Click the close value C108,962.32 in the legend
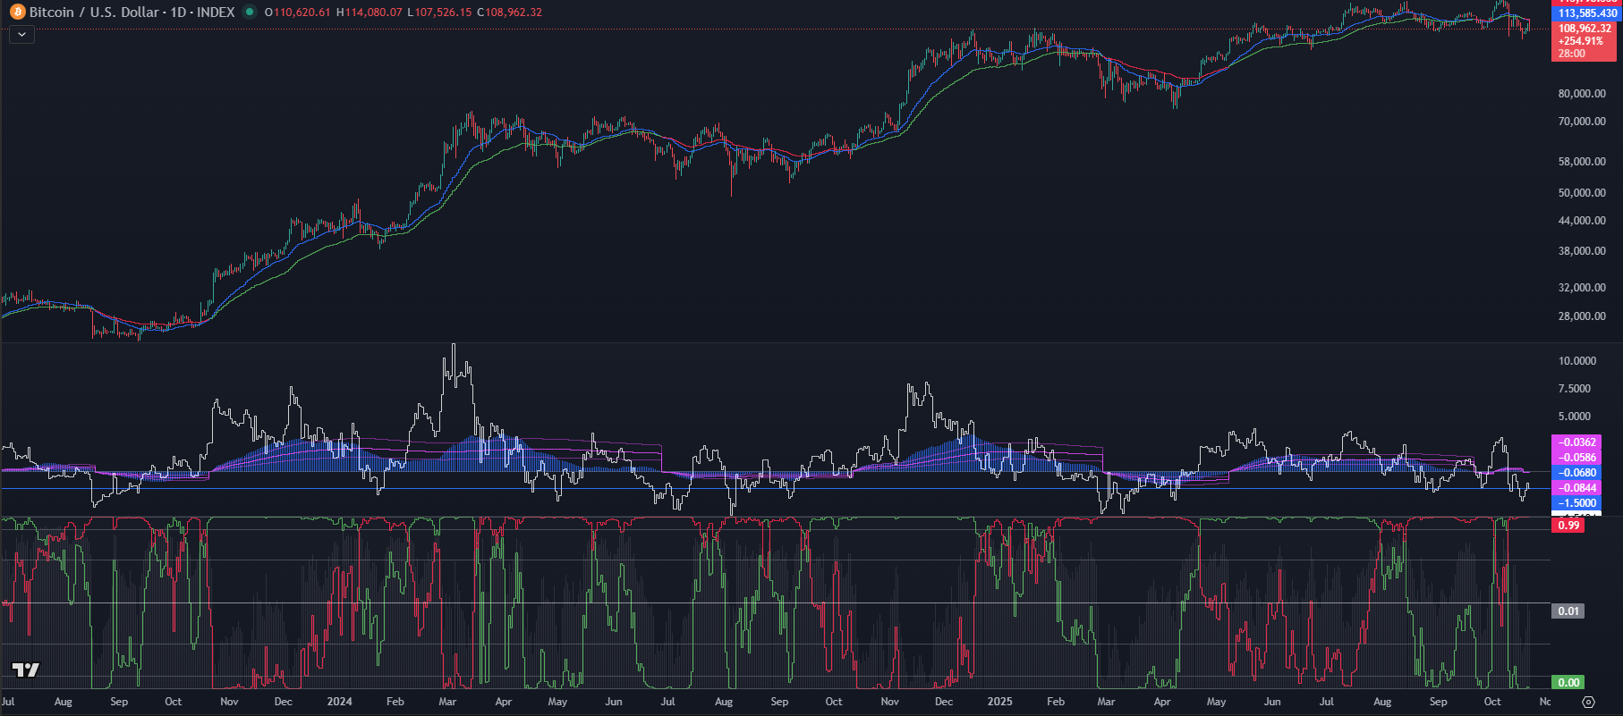Viewport: 1623px width, 716px height. click(509, 12)
